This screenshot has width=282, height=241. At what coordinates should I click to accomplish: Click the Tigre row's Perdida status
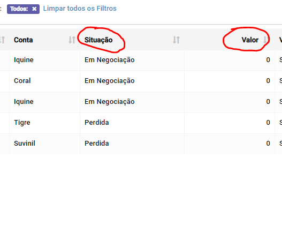point(97,123)
